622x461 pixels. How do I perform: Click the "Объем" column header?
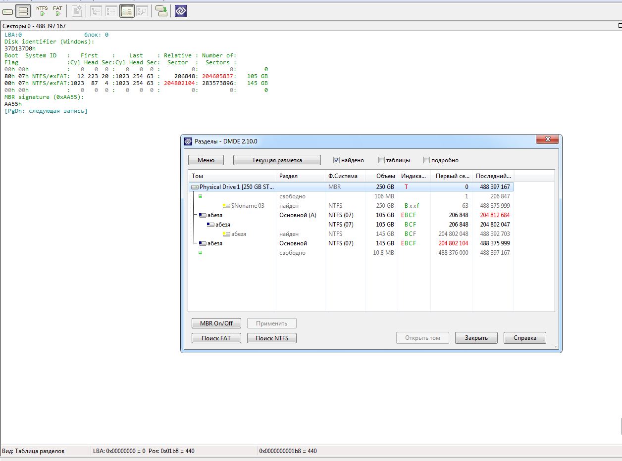pyautogui.click(x=385, y=176)
